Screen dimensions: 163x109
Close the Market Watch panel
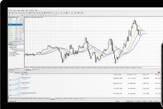tap(23, 17)
